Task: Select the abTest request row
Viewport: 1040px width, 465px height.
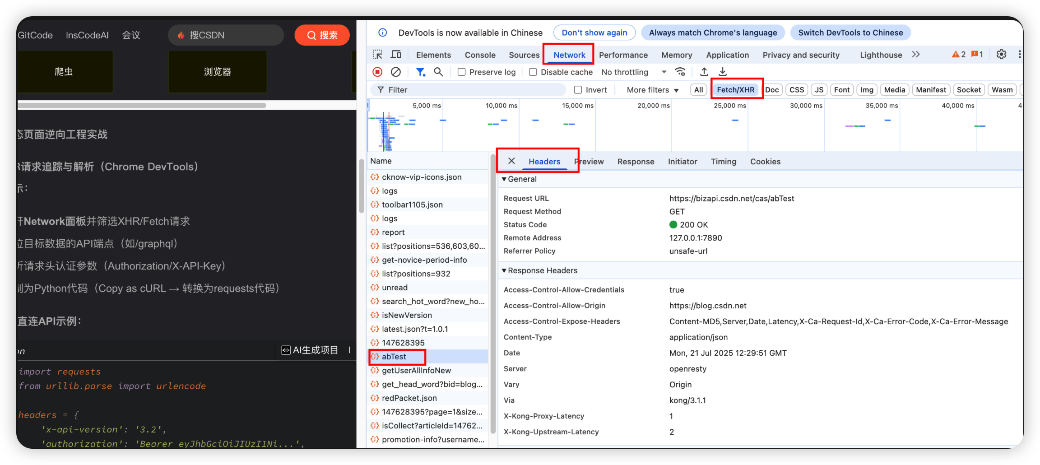Action: (428, 357)
